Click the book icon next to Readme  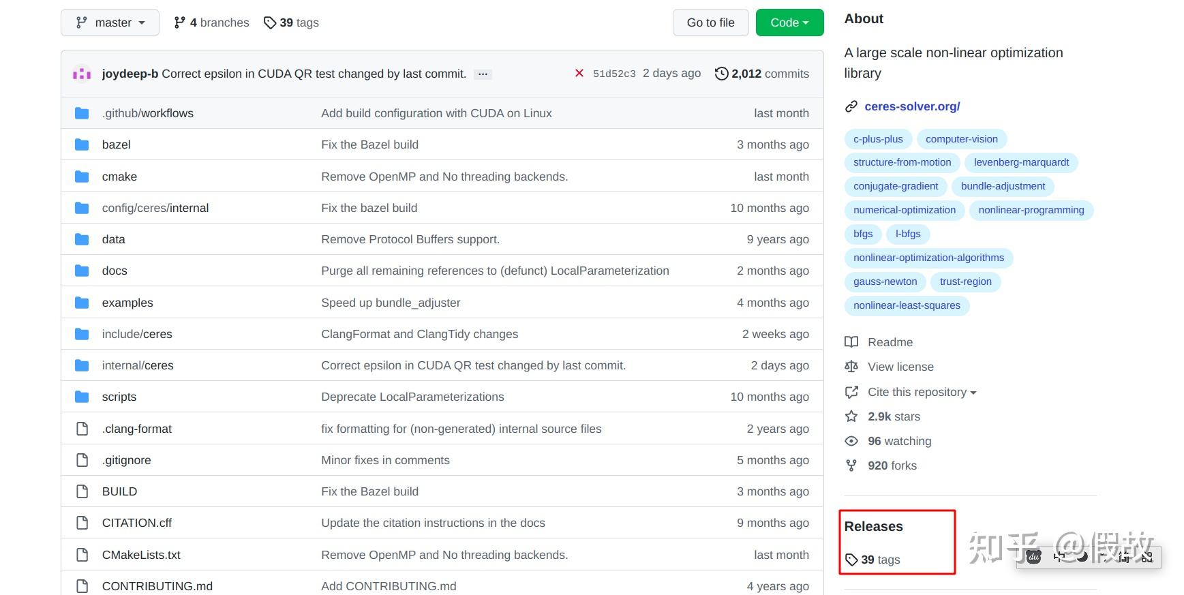point(851,342)
